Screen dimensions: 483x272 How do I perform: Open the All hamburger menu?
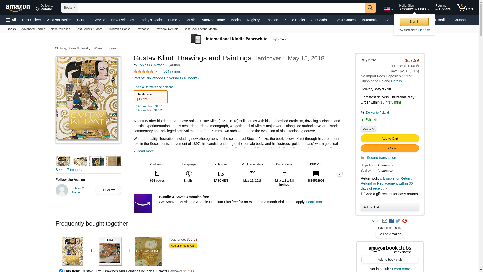coord(11,20)
